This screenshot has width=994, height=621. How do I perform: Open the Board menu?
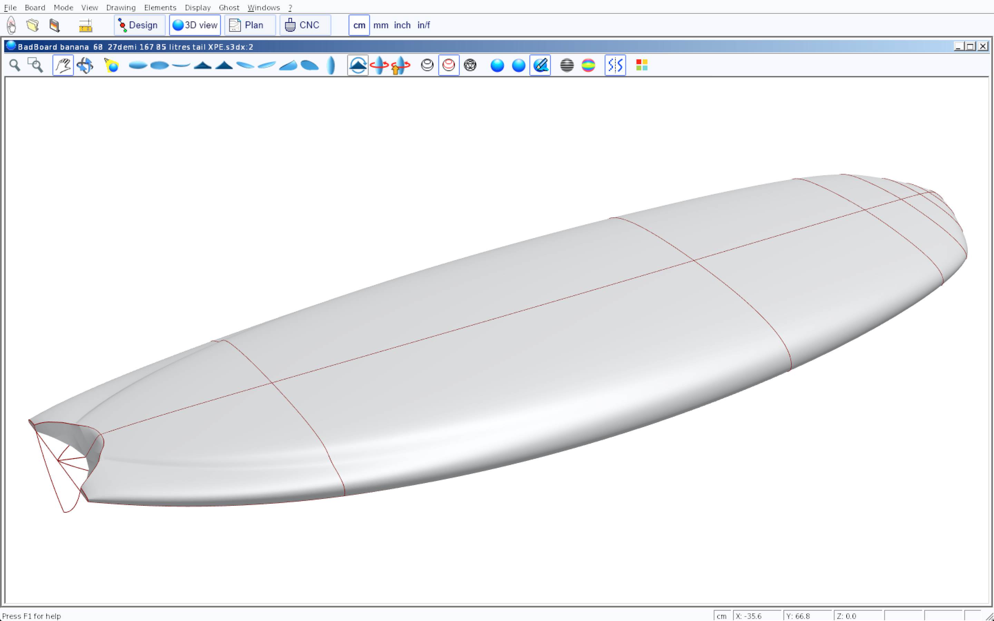(x=35, y=7)
